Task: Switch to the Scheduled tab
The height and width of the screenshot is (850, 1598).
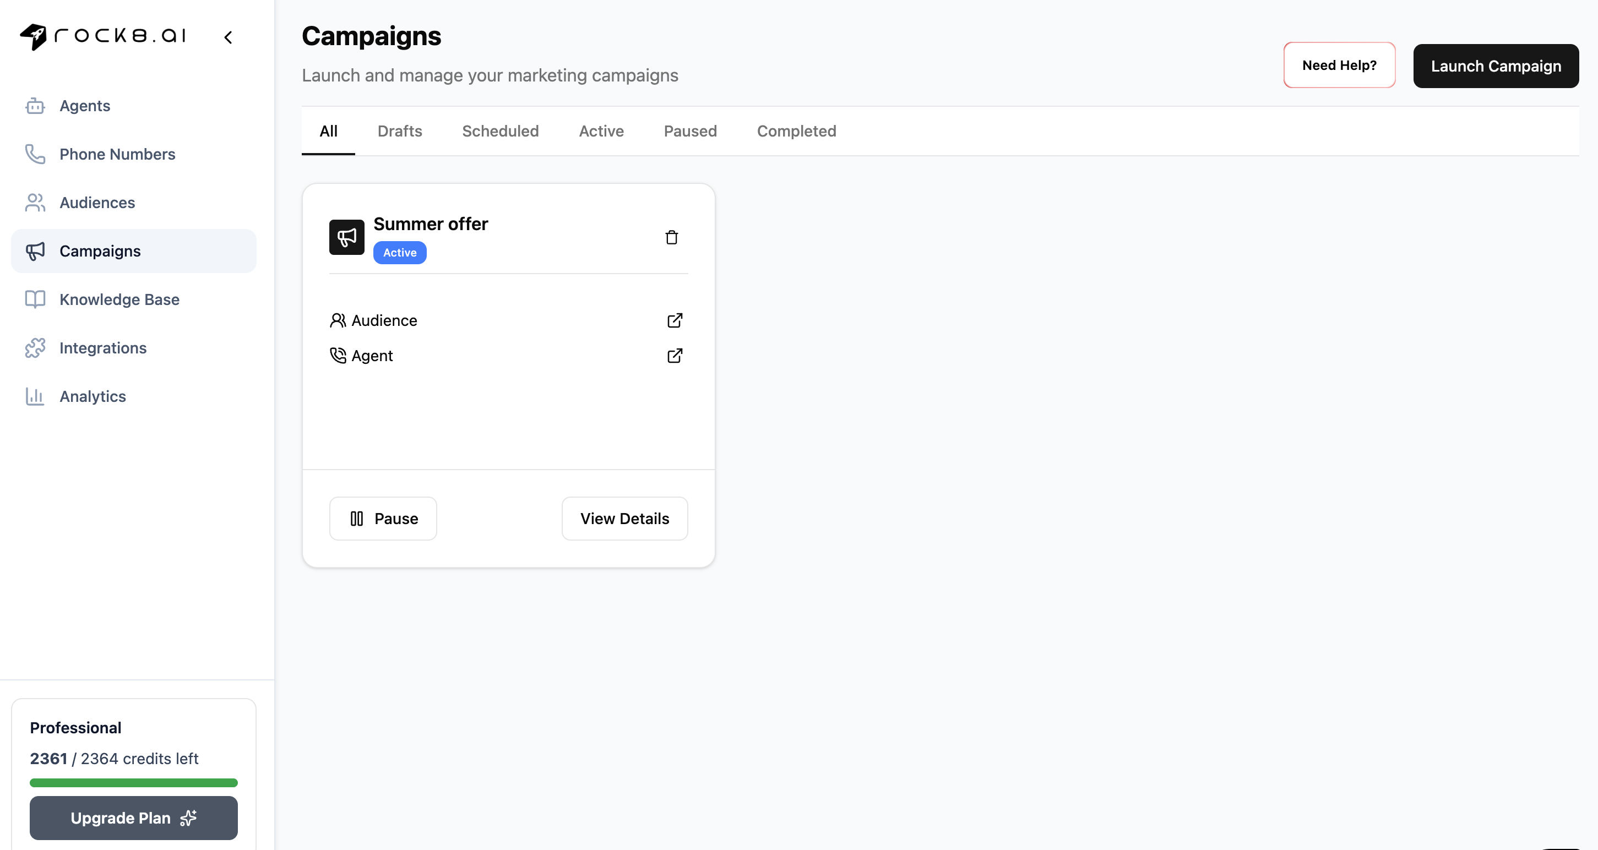Action: pos(500,132)
